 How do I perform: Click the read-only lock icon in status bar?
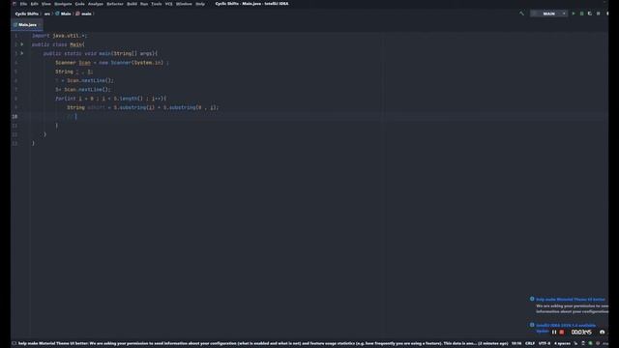tap(583, 343)
